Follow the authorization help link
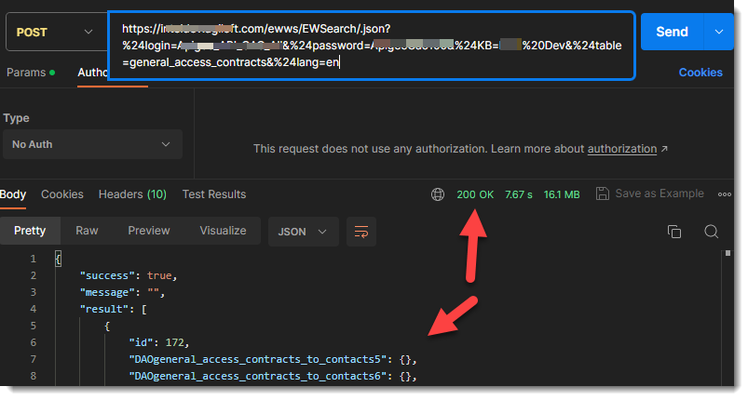The height and width of the screenshot is (400, 748). tap(622, 149)
